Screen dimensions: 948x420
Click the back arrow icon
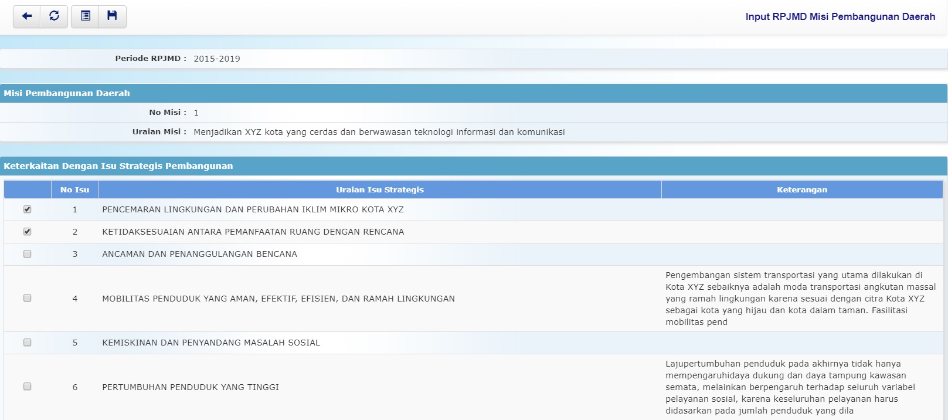(27, 16)
